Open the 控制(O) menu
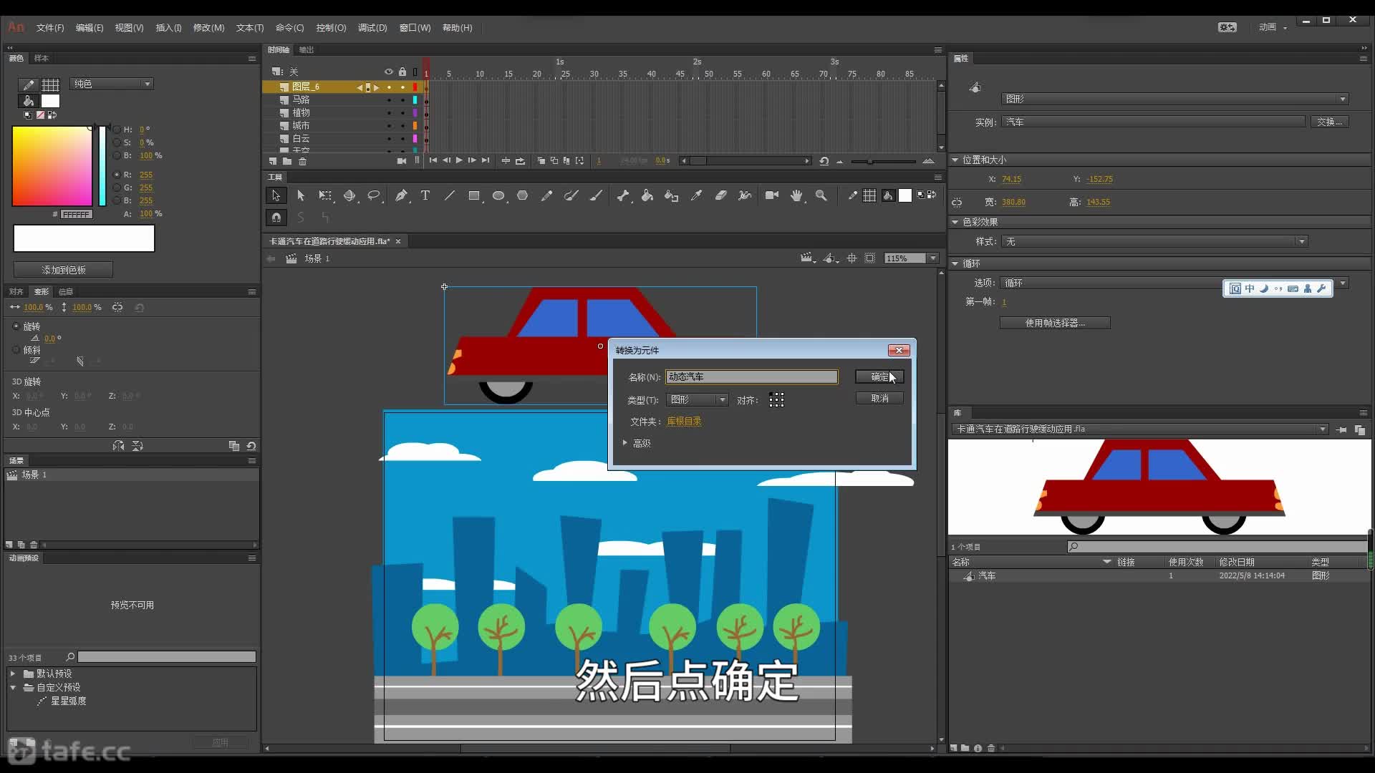The width and height of the screenshot is (1375, 773). tap(331, 28)
